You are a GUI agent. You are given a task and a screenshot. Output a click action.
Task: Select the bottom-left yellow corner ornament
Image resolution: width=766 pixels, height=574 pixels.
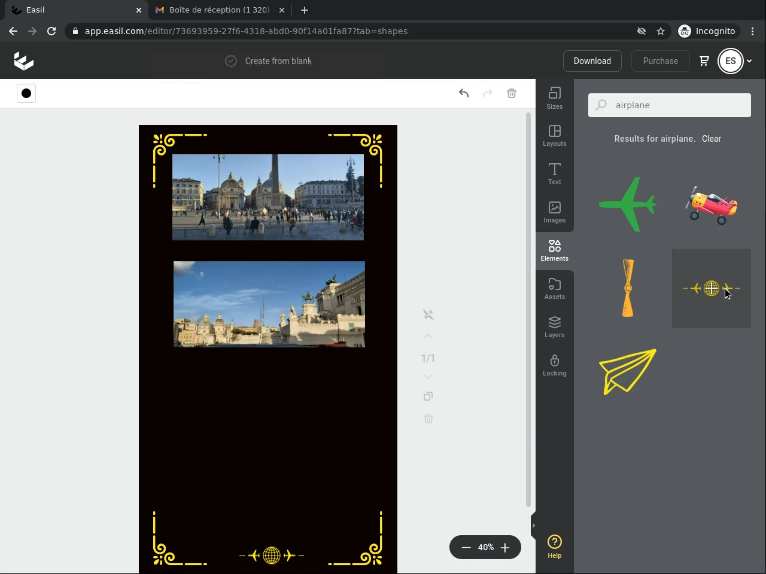tap(180, 539)
